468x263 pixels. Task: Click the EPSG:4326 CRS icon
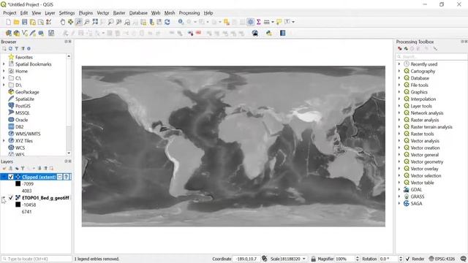[x=431, y=259]
